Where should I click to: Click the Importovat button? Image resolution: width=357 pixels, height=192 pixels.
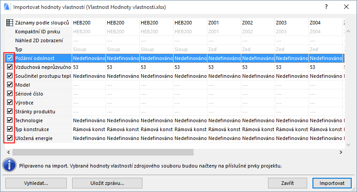[x=332, y=183]
